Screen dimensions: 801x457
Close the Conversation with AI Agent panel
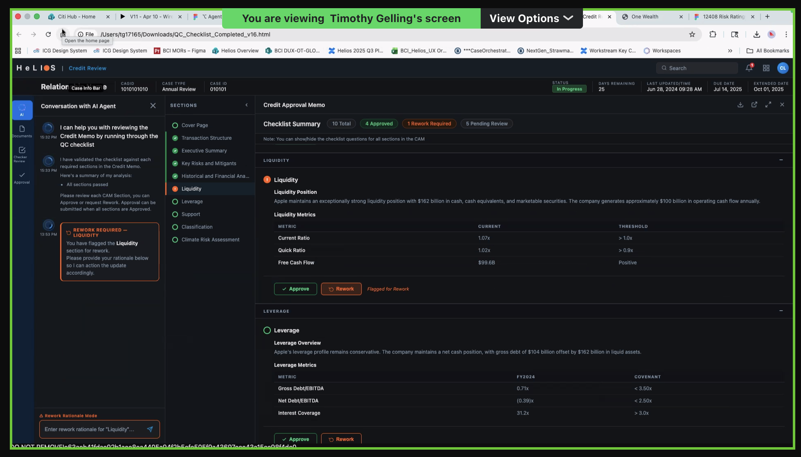(153, 106)
